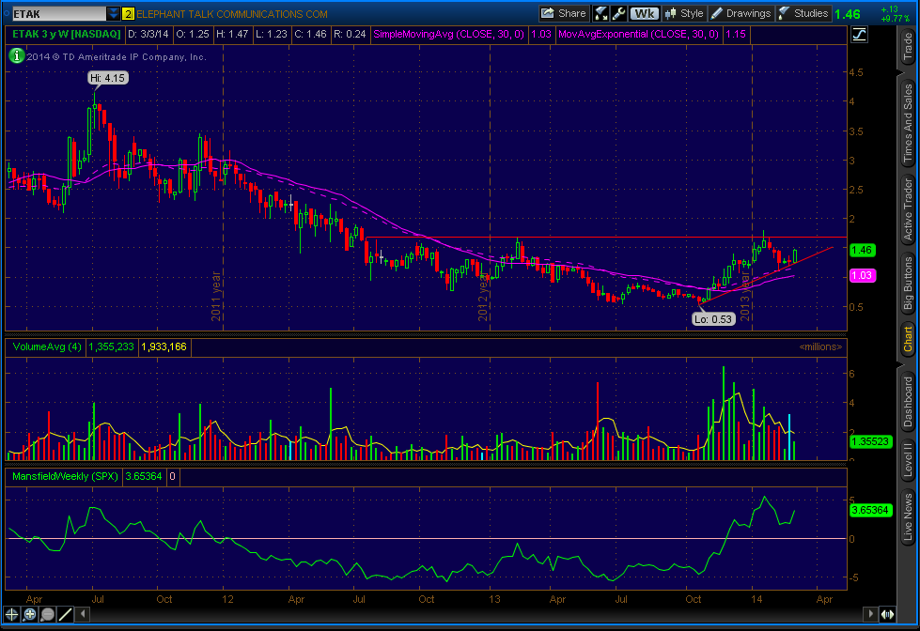Click the R: 0.24 range value
The image size is (920, 631).
tap(350, 34)
